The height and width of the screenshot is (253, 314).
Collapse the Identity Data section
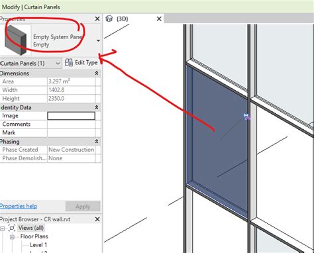97,107
